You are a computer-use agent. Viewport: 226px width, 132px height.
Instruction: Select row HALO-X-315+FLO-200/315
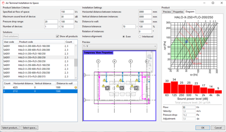coord(39,77)
